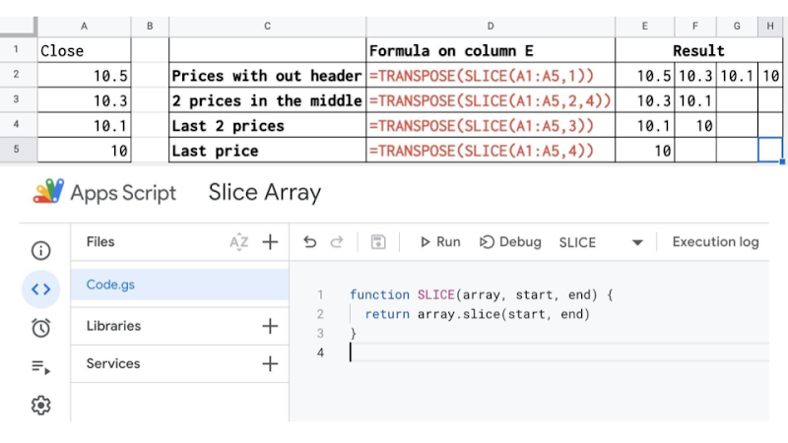The image size is (788, 443).
Task: Open Triggers alarm clock icon
Action: (x=40, y=328)
